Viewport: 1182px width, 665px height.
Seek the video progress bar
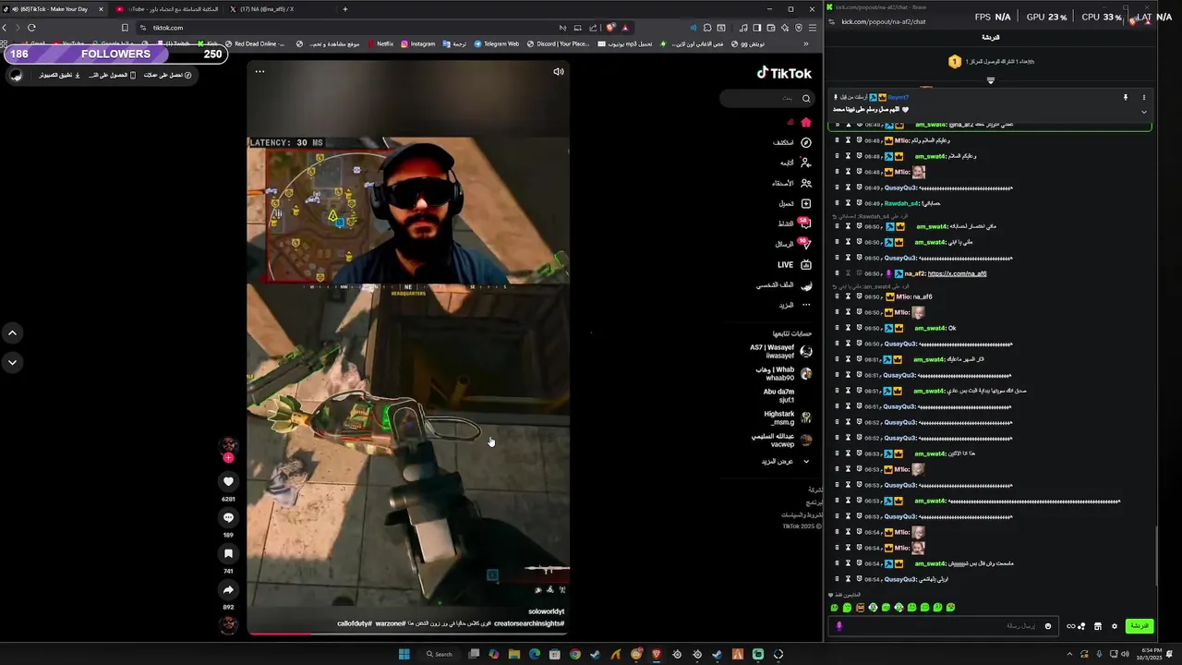408,633
